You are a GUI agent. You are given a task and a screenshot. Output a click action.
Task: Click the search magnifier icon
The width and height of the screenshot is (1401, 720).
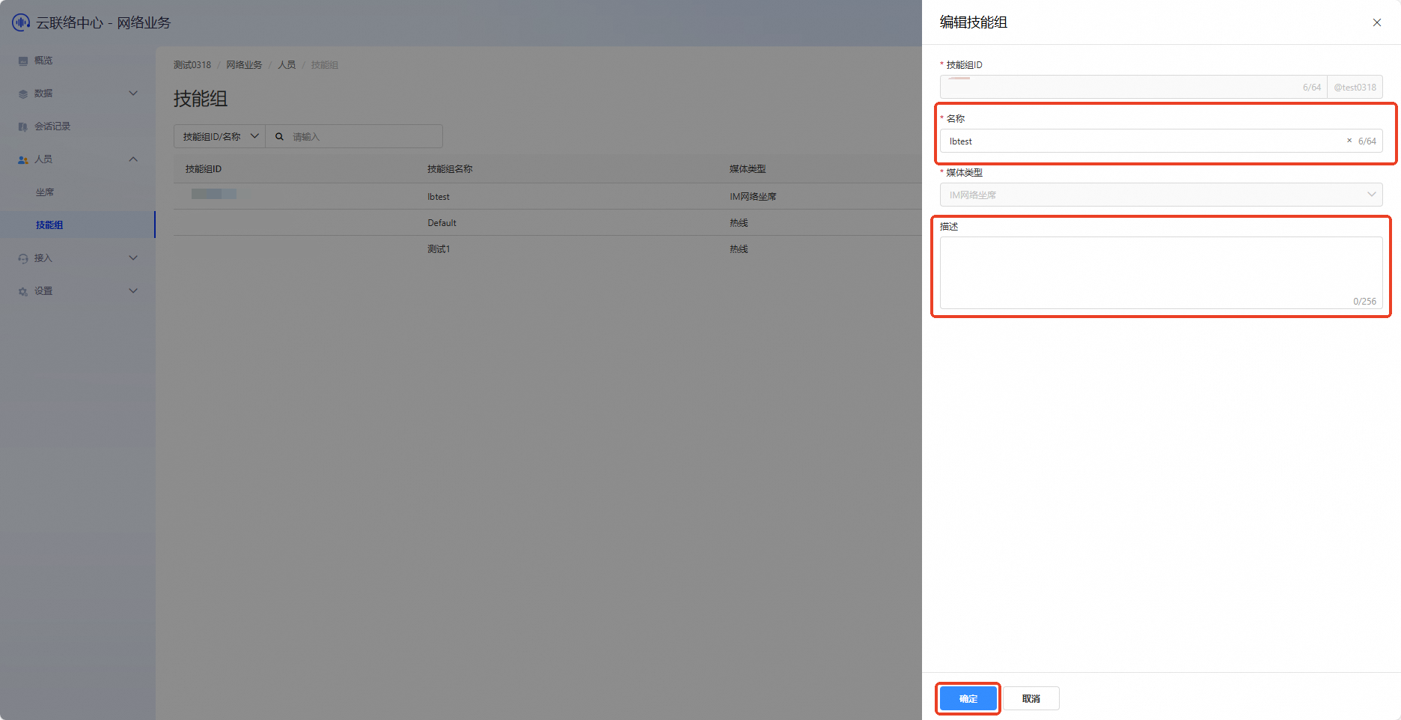pyautogui.click(x=279, y=137)
